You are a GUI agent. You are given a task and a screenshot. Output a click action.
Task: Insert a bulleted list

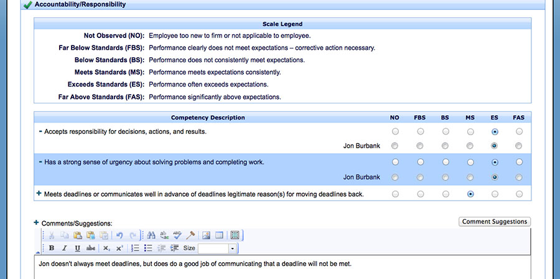(148, 248)
